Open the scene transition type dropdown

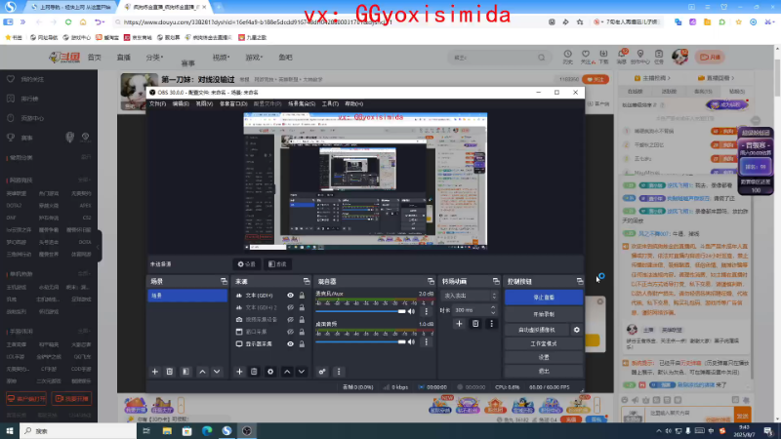coord(470,296)
